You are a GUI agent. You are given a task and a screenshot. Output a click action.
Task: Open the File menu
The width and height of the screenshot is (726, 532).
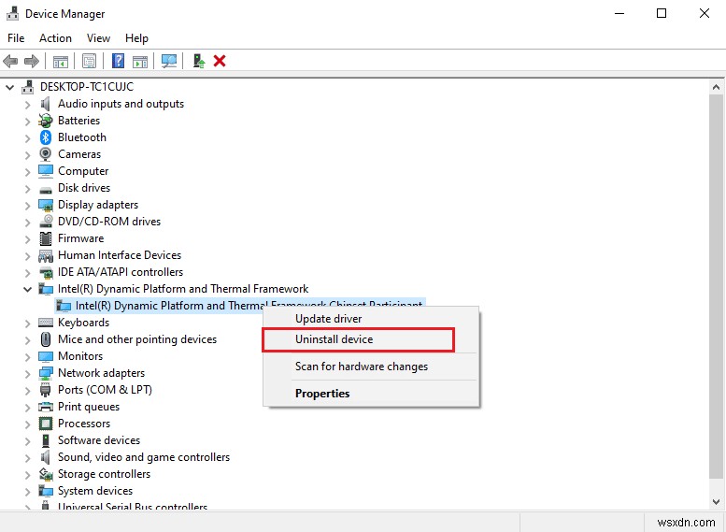[16, 38]
